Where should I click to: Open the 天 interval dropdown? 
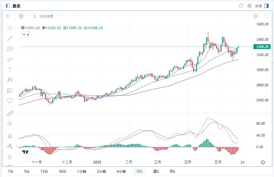tap(8, 16)
